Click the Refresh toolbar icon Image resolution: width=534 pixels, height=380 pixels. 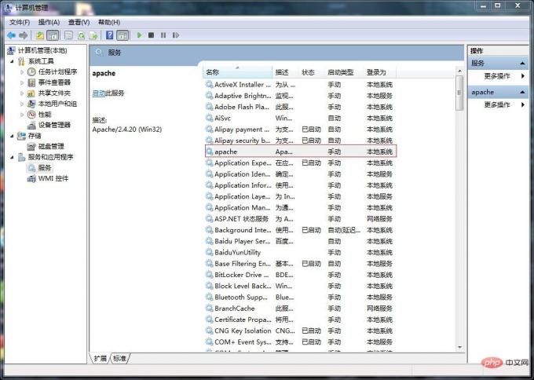[81, 35]
